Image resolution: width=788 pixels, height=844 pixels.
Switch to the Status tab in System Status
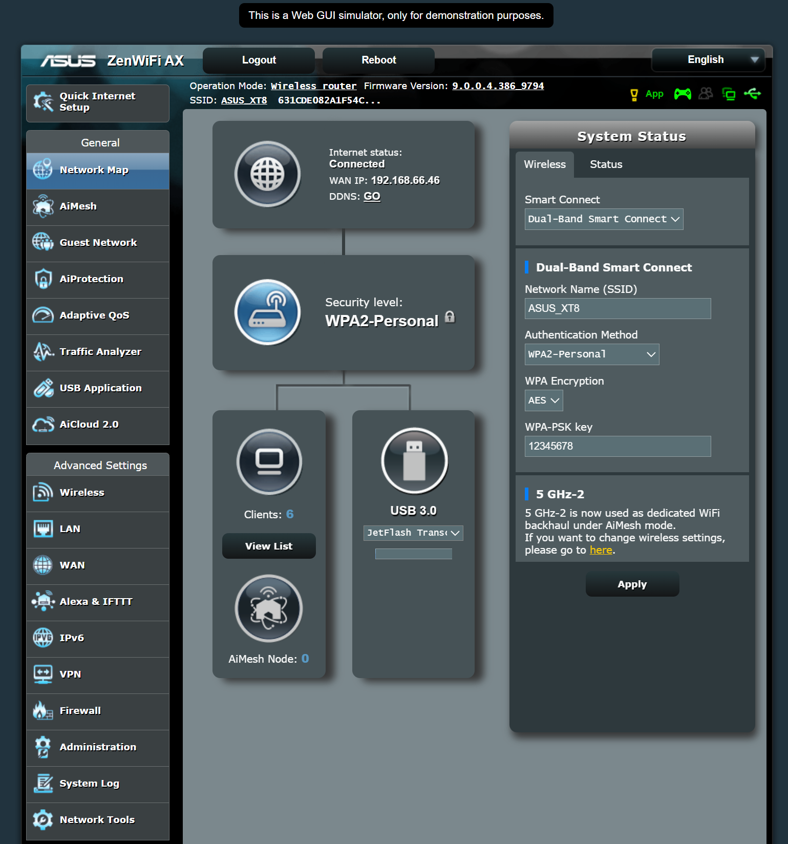tap(606, 164)
